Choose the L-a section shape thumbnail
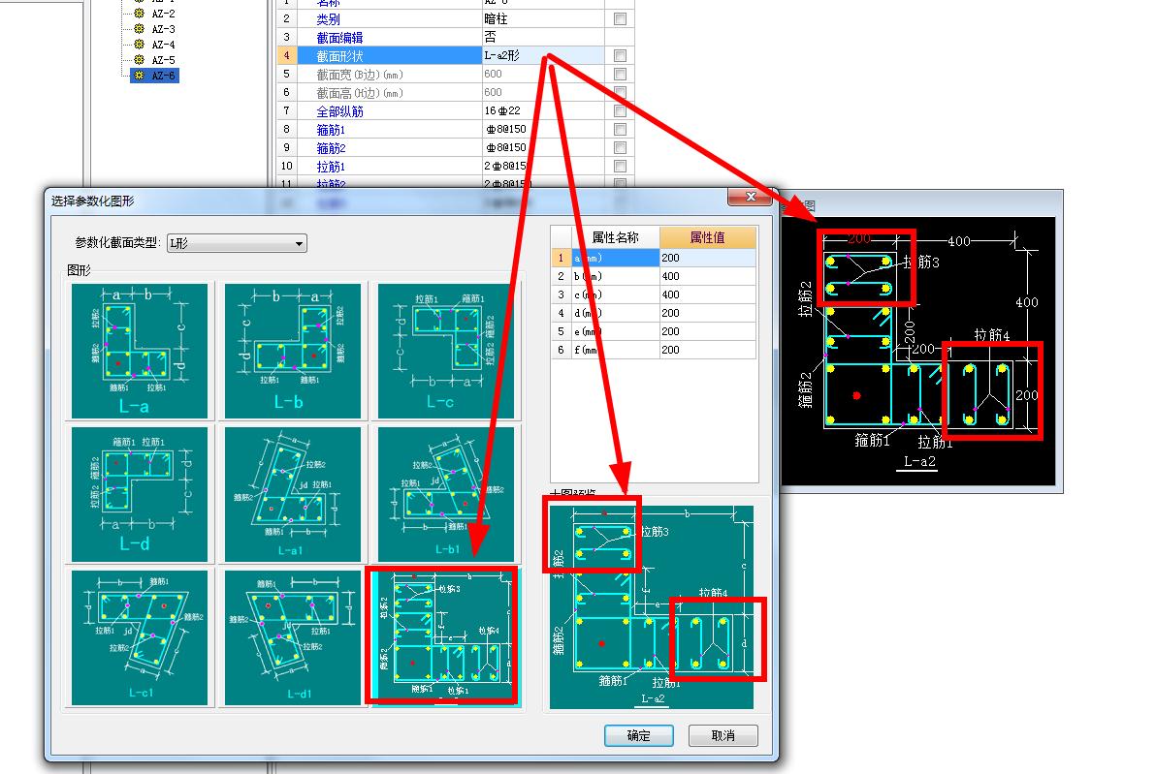 point(140,351)
